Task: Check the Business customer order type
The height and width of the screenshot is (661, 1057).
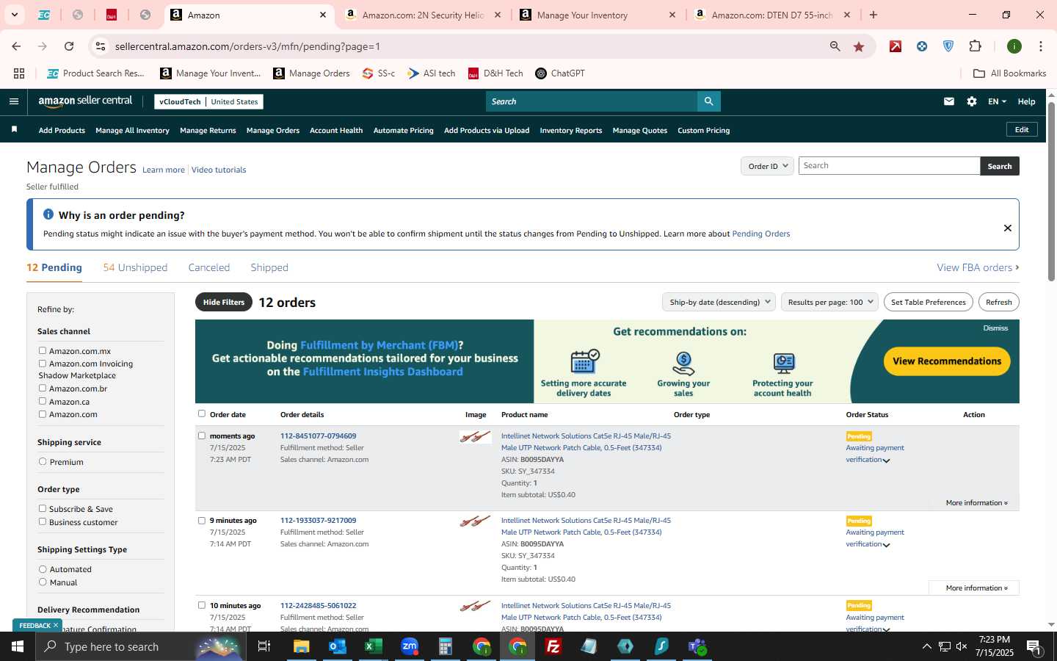Action: coord(43,521)
